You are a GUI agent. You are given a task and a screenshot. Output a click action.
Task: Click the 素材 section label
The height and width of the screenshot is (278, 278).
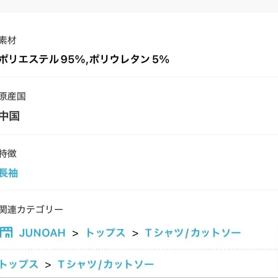[x=8, y=41]
